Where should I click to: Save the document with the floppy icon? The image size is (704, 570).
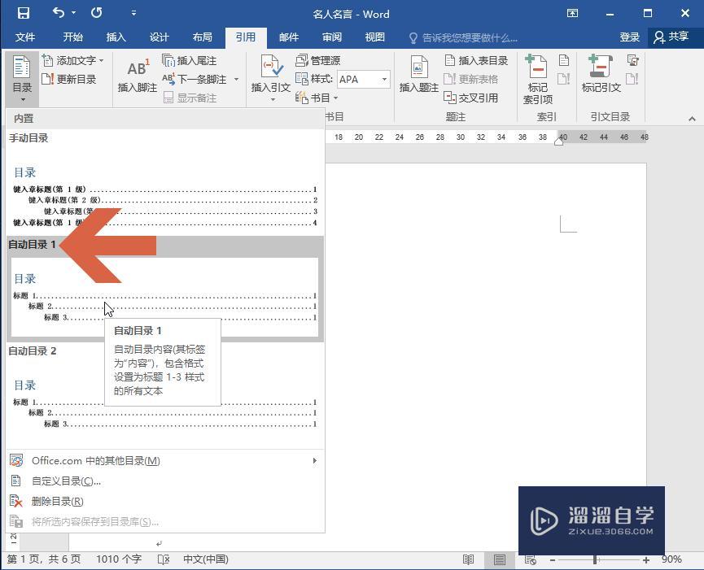click(x=24, y=13)
